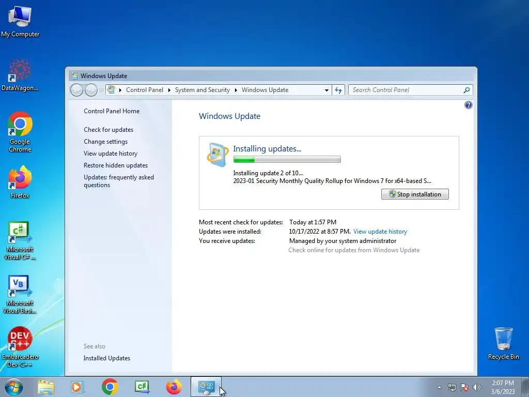Click the Forward navigation arrow button

tap(91, 90)
